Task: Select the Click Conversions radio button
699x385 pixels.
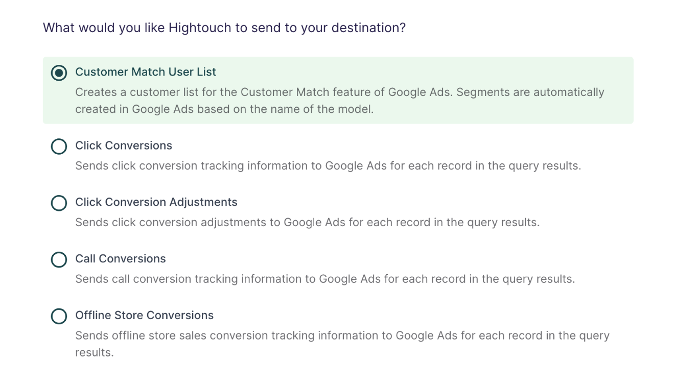Action: coord(59,147)
